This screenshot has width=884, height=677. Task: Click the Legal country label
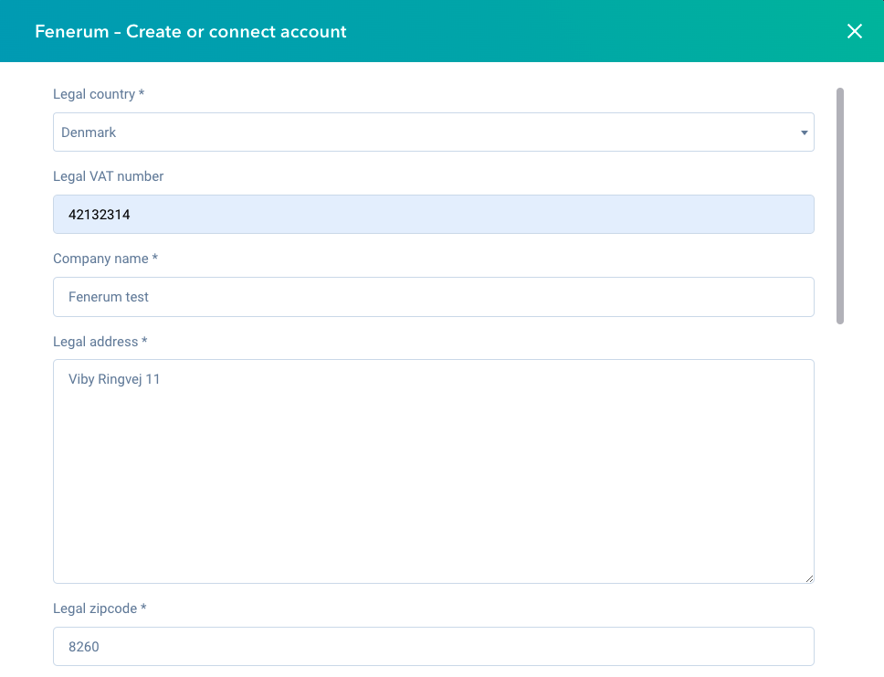tap(99, 94)
